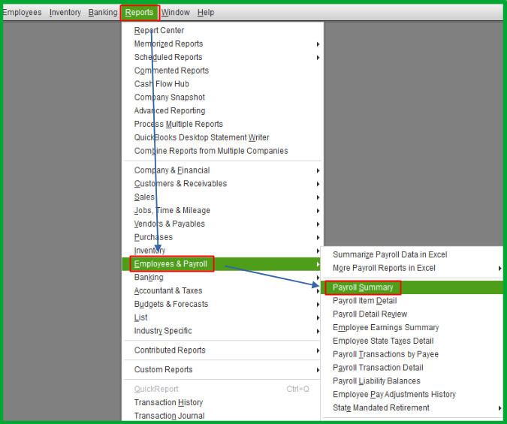This screenshot has width=507, height=424.
Task: Select Advanced Reporting
Action: [170, 110]
